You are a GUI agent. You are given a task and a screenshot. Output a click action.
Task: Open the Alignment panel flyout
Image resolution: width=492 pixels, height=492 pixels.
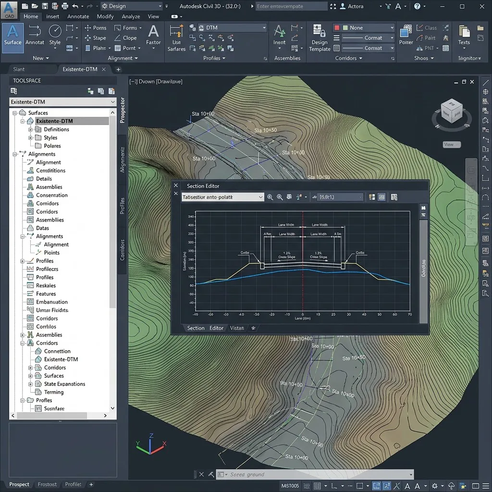click(123, 58)
